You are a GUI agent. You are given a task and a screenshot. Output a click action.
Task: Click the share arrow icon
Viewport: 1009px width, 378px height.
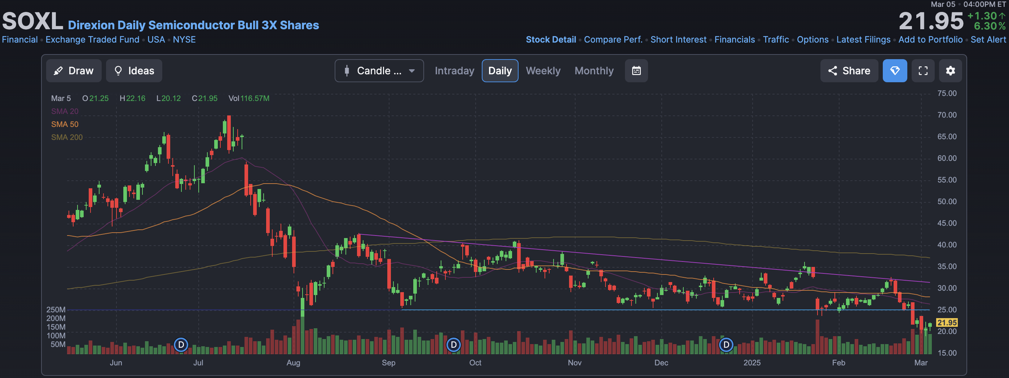(832, 71)
